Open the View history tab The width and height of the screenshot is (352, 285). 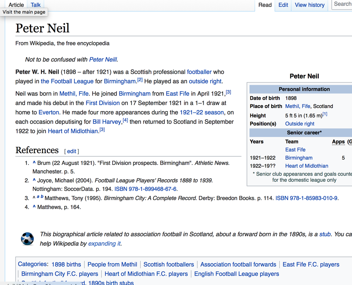coord(310,5)
